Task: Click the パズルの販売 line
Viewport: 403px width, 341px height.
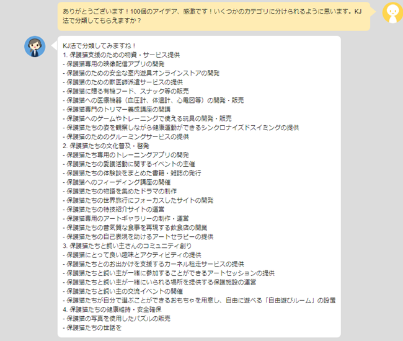Action: click(x=117, y=318)
